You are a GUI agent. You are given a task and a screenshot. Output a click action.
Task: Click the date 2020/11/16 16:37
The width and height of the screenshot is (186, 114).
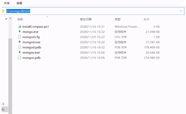click(92, 27)
